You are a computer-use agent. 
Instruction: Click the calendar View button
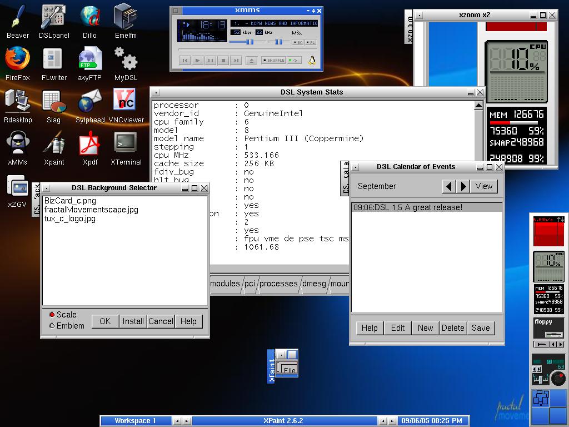(484, 186)
